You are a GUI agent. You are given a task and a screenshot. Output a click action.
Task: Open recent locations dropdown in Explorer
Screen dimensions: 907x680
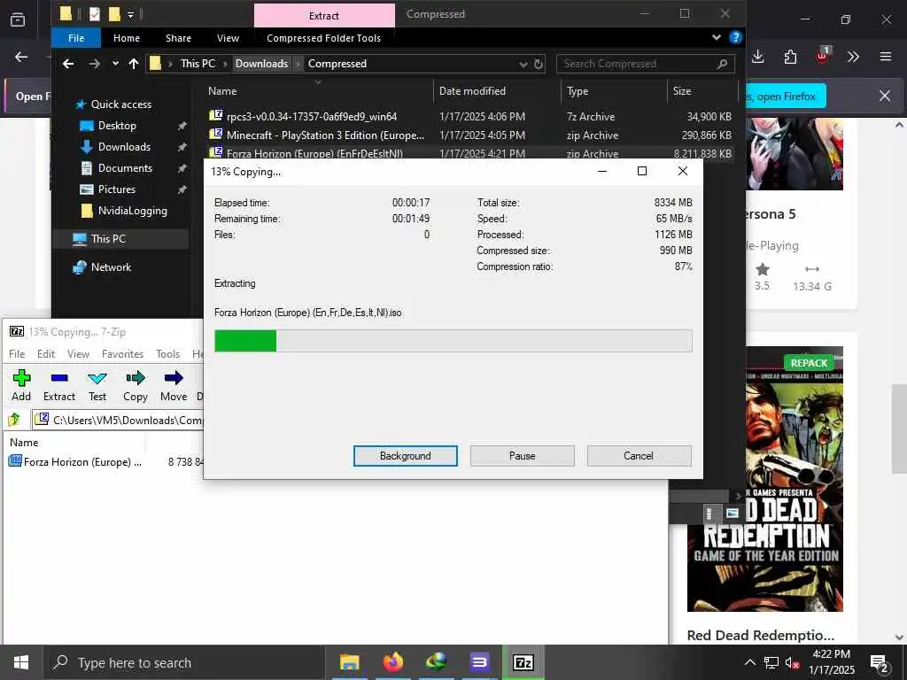[x=115, y=64]
